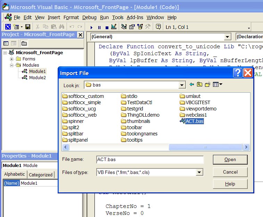Click the (Name) property value field
263x217 pixels.
click(39, 183)
